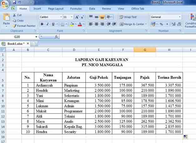Viewport: 196px width, 143px height.
Task: Set Middle Align vertical alignment
Action: click(x=96, y=17)
